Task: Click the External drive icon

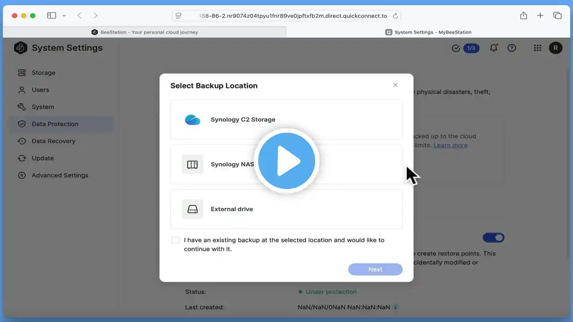Action: pos(192,209)
